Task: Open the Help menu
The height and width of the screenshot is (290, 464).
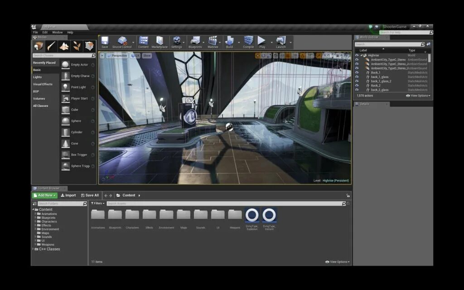Action: click(70, 32)
